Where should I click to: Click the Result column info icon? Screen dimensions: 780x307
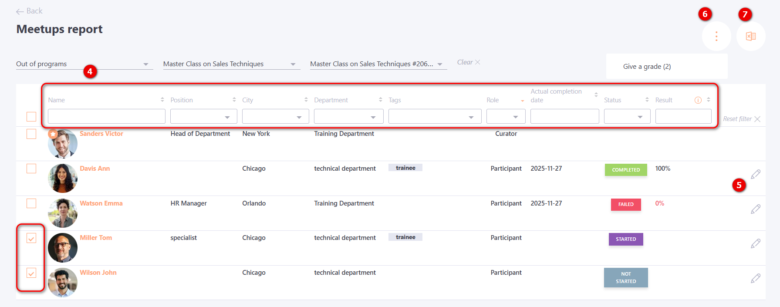(x=698, y=100)
